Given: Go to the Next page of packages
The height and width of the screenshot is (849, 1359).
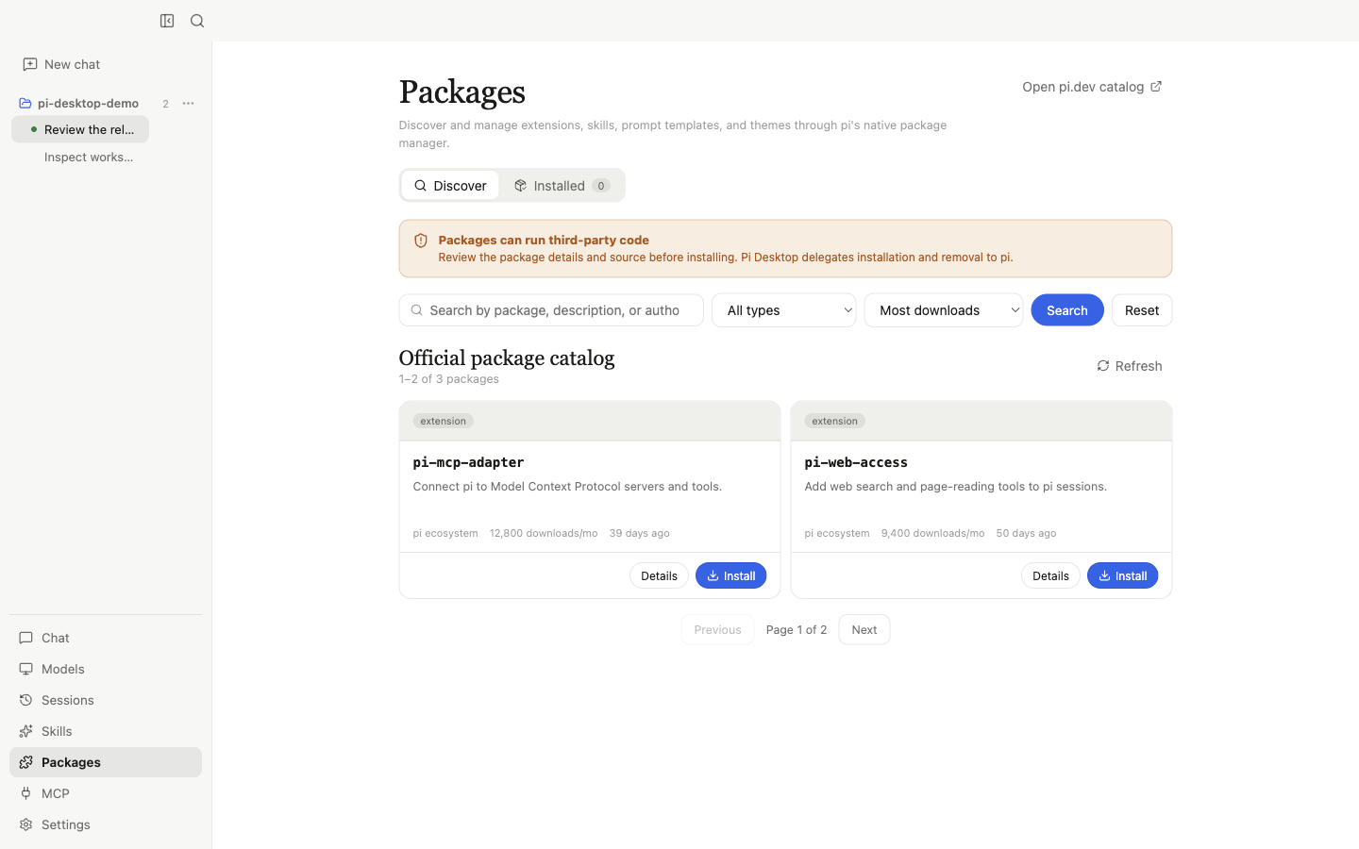Looking at the screenshot, I should [864, 630].
